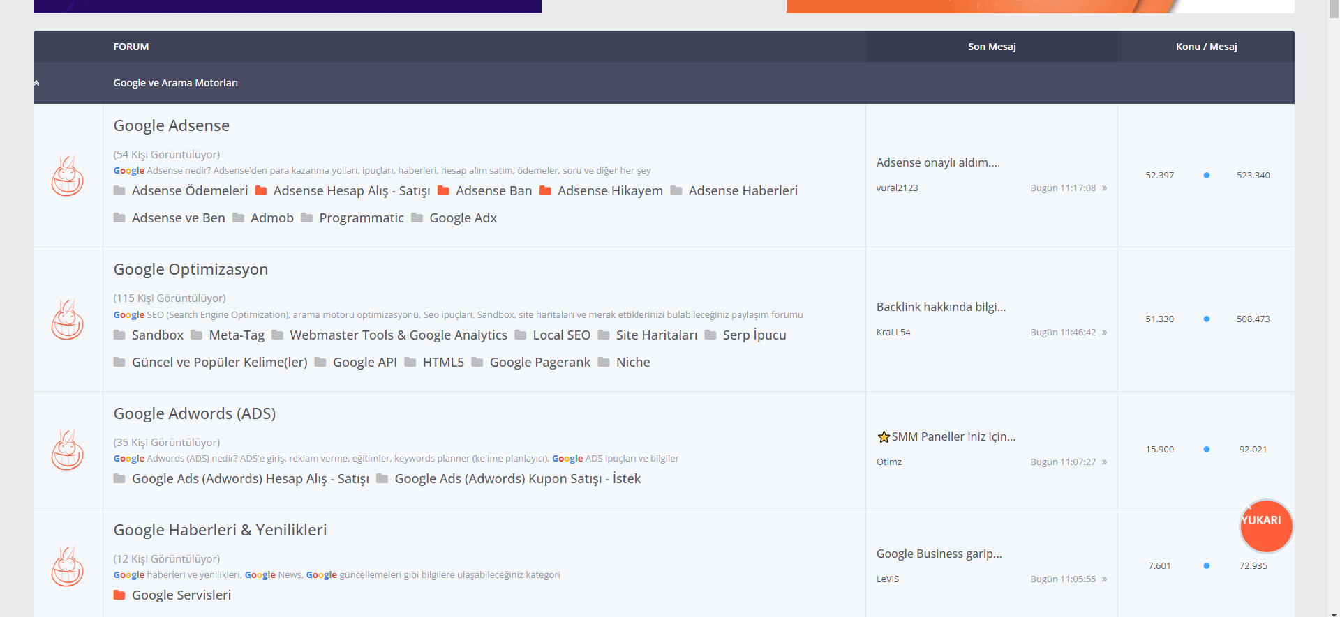Open last post 'Adsense onaylı aldım....'

point(938,162)
